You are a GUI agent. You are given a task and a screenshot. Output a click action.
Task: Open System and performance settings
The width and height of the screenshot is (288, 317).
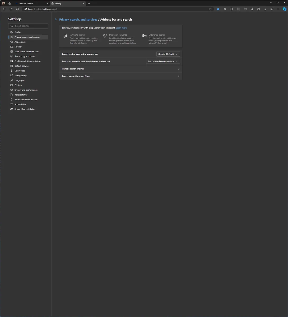(28, 90)
